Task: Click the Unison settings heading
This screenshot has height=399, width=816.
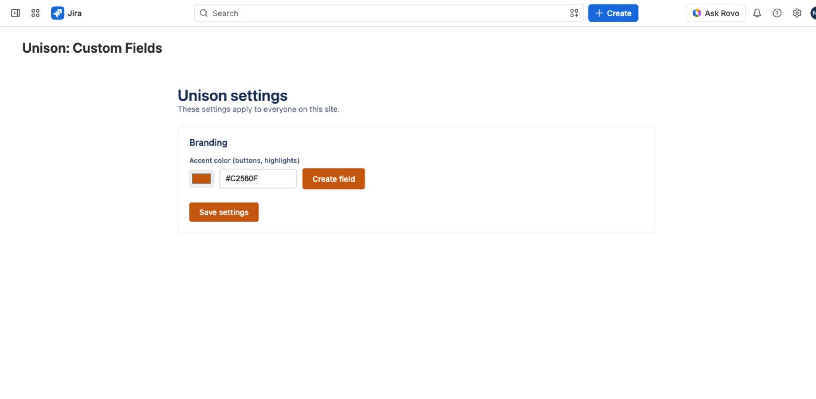Action: 232,96
